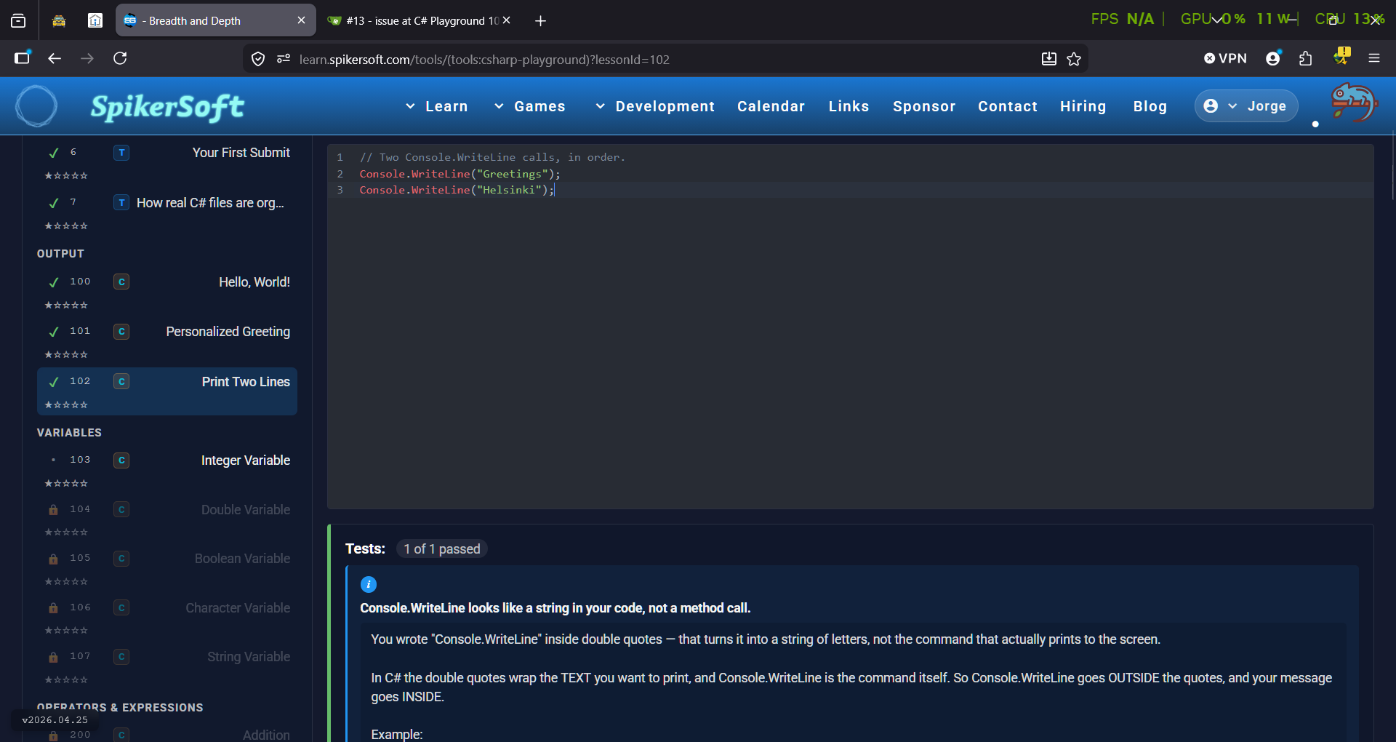Bookmark this page with the star
Screen dimensions: 1396x742
click(x=1074, y=59)
